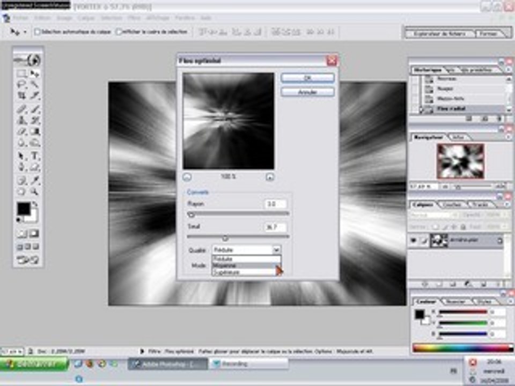Image resolution: width=515 pixels, height=386 pixels.
Task: Click Annuler in Flou optimisé dialog
Action: point(307,92)
